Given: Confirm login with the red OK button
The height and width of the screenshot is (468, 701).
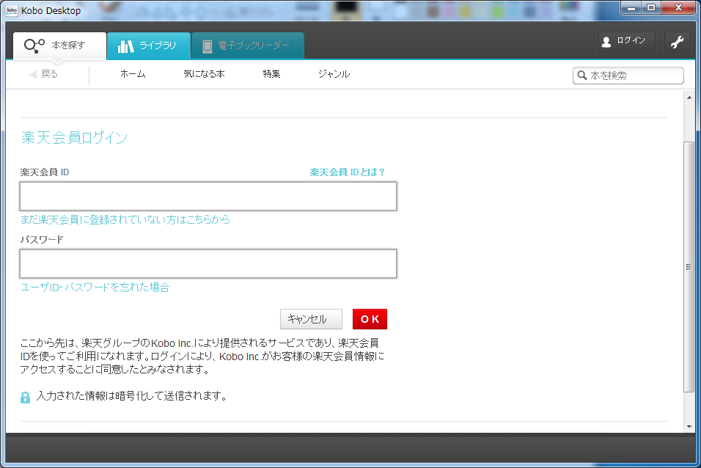Looking at the screenshot, I should [370, 319].
